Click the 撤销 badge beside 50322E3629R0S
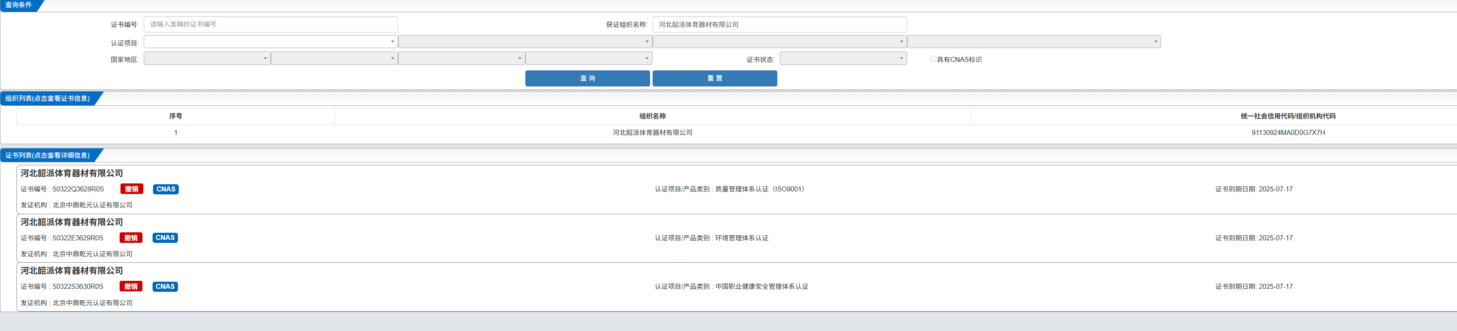Viewport: 1457px width, 331px height. coord(131,238)
